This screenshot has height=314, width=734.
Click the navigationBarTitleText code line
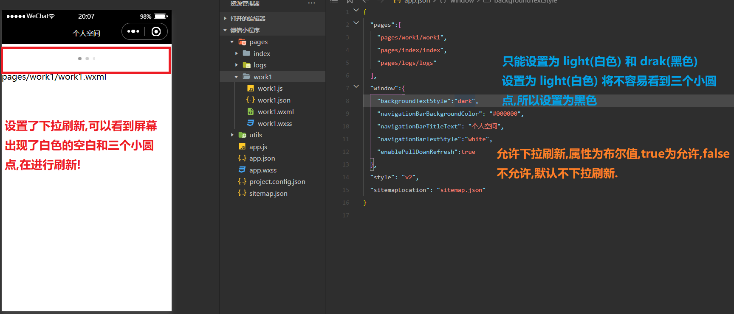[x=440, y=126]
